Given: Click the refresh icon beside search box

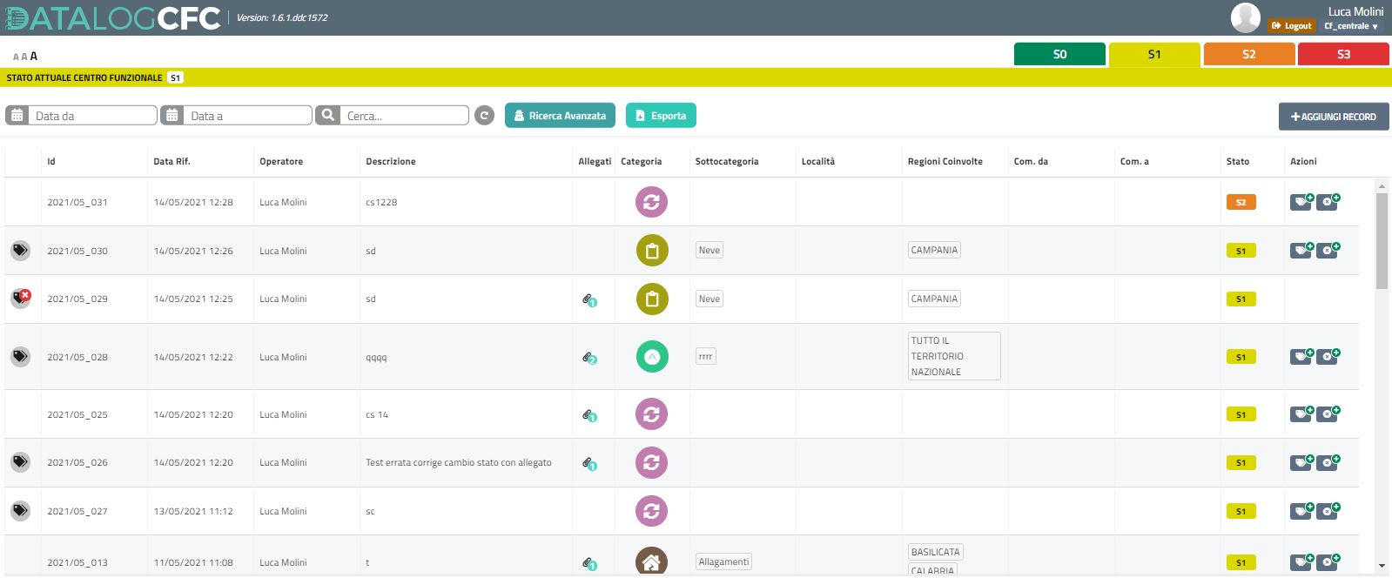Looking at the screenshot, I should (485, 116).
